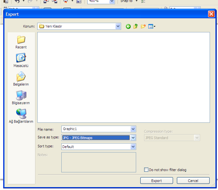
Task: Enable 'Do not show filter dialog'
Action: coord(146,170)
